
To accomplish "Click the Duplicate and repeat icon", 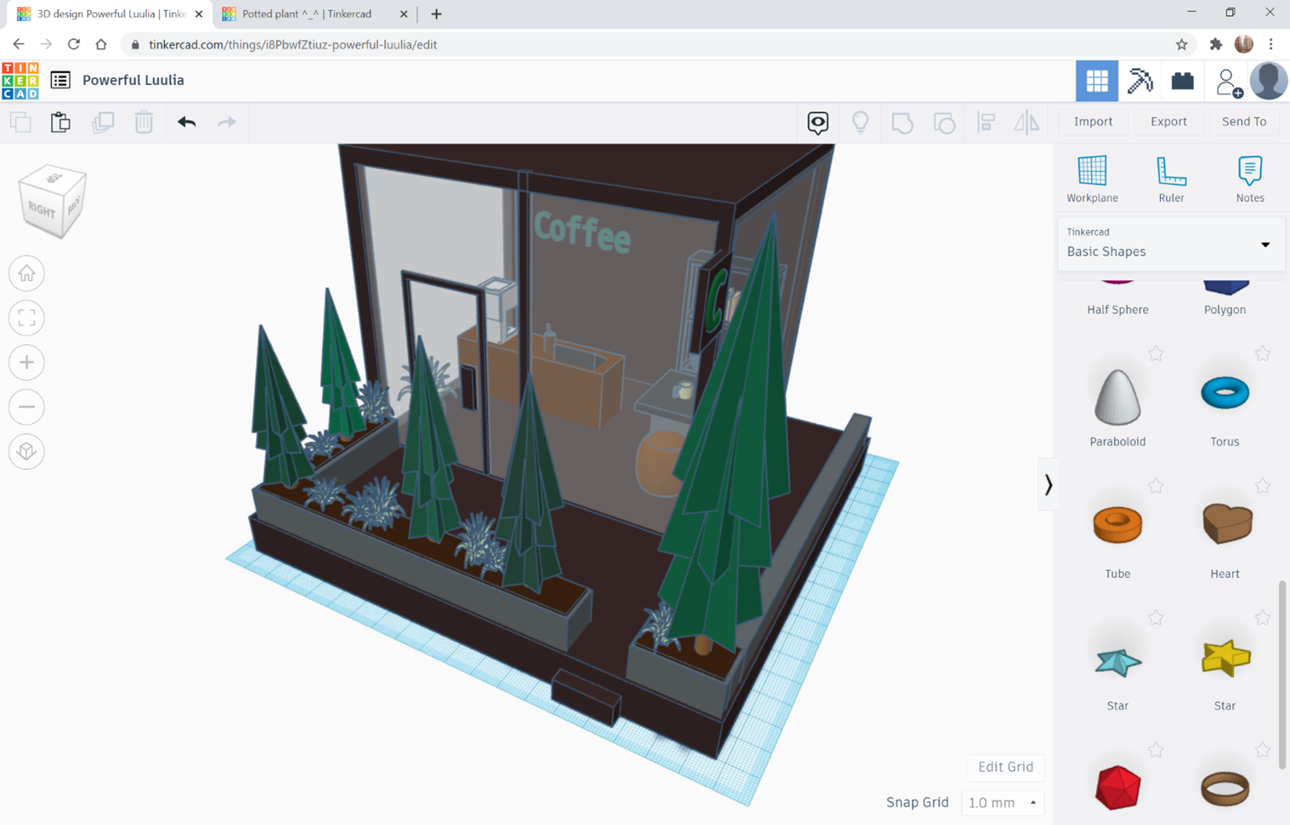I will click(x=103, y=122).
